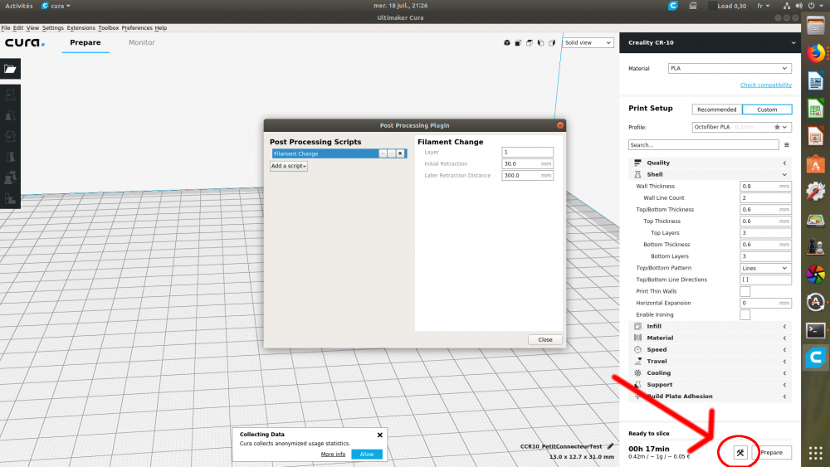Switch to left side camera view icon
This screenshot has width=830, height=467.
coord(540,43)
